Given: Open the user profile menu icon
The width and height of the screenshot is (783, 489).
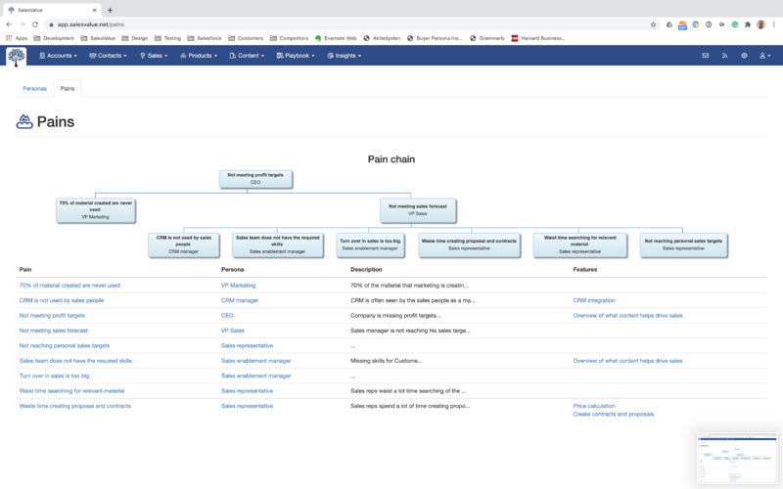Looking at the screenshot, I should 763,56.
